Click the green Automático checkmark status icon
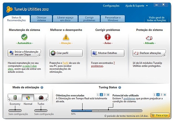 coord(24,37)
